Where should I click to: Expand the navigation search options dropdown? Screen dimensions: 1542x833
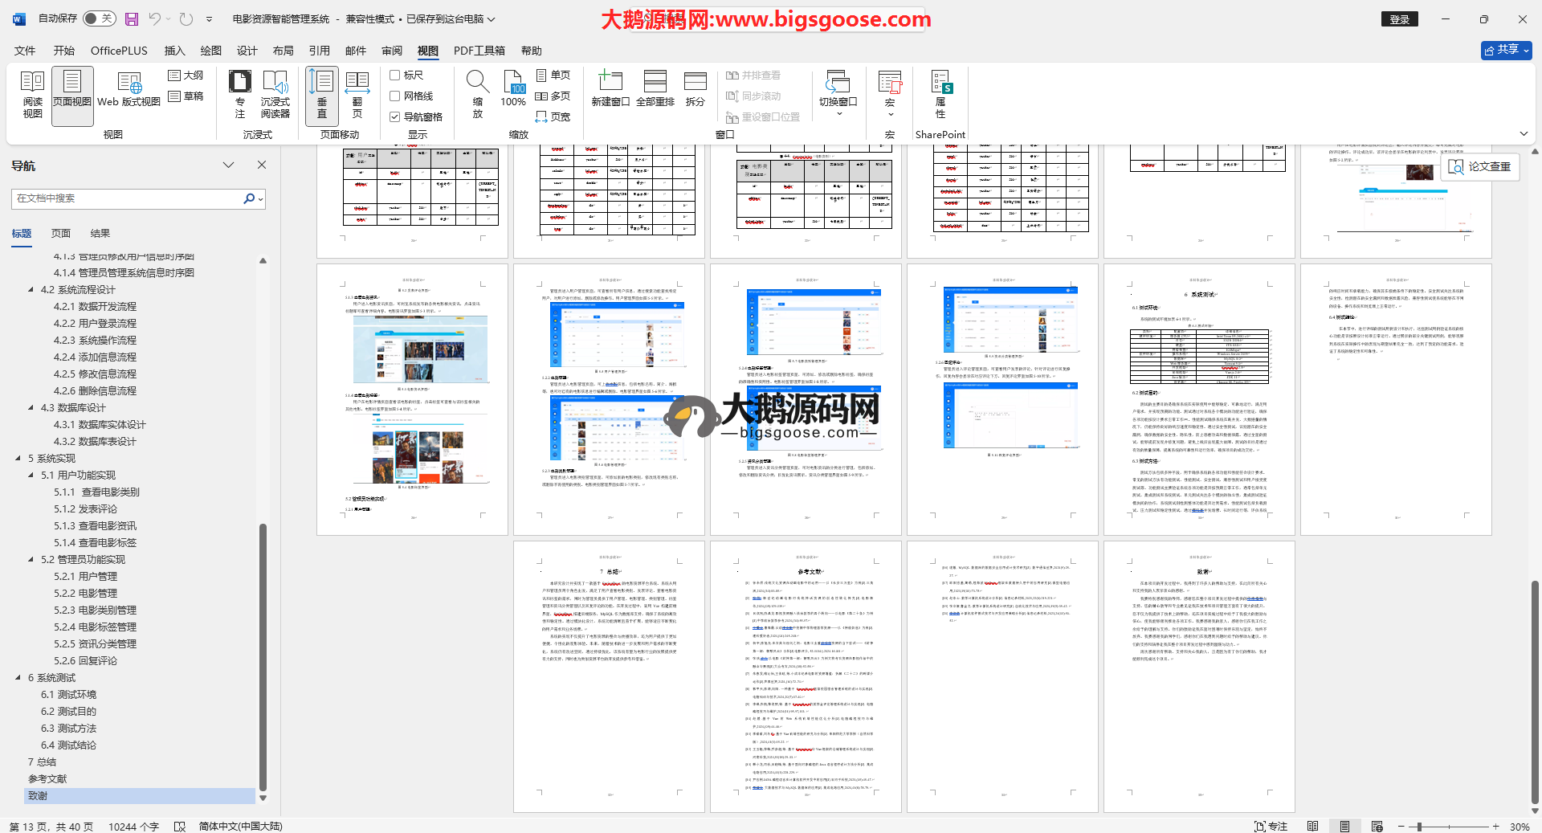point(261,198)
